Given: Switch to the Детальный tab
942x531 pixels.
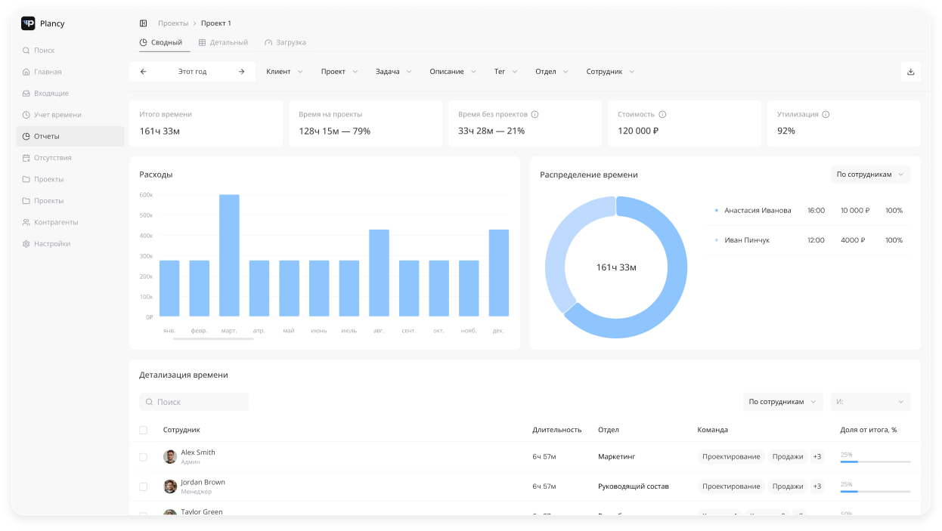Looking at the screenshot, I should point(223,43).
